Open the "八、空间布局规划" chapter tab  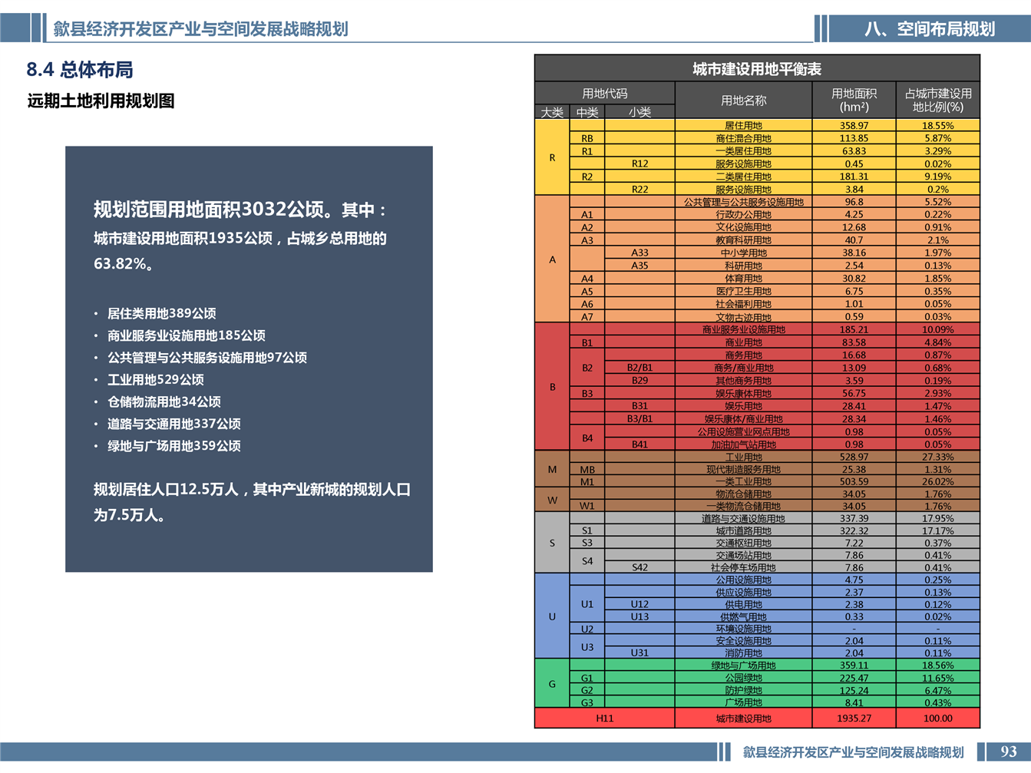tap(929, 29)
